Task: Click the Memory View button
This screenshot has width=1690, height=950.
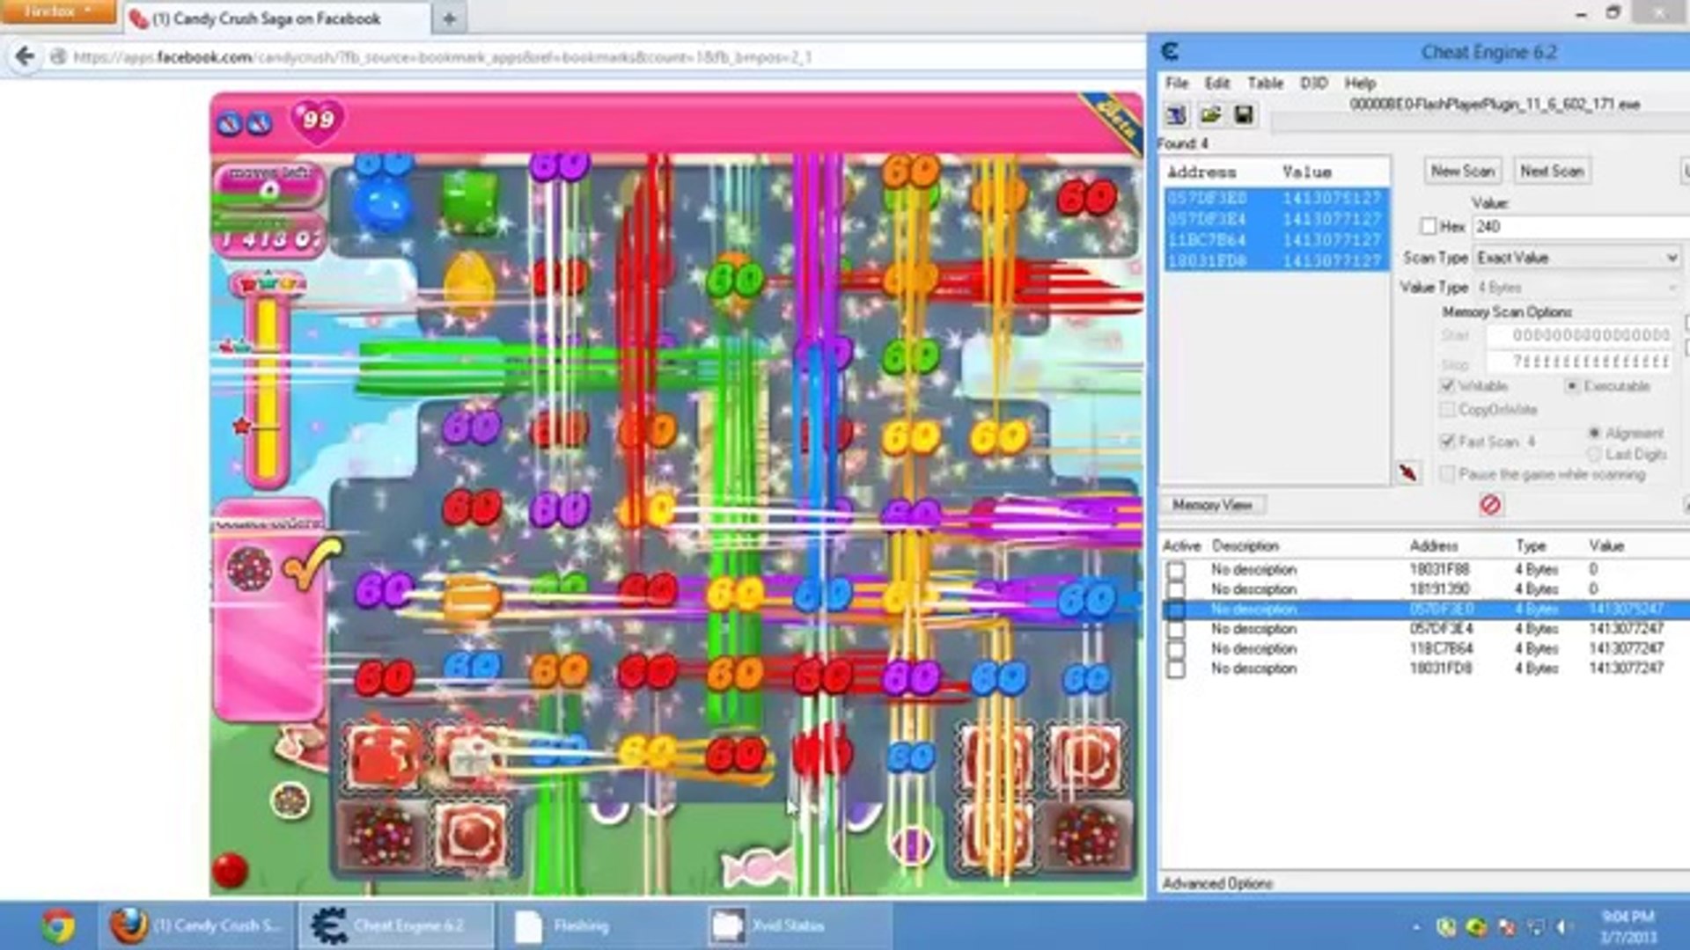Action: [1212, 505]
